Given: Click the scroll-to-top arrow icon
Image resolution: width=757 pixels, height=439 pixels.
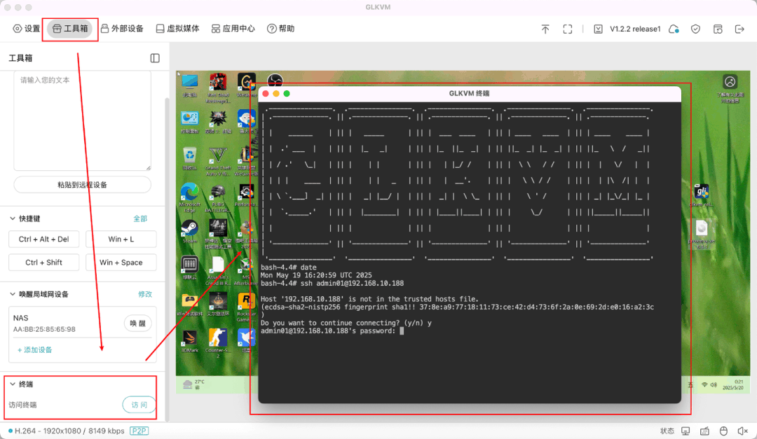Looking at the screenshot, I should tap(545, 29).
